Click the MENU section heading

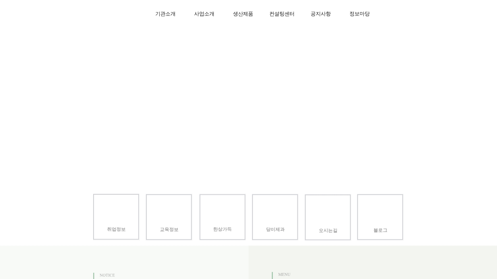[x=284, y=275]
